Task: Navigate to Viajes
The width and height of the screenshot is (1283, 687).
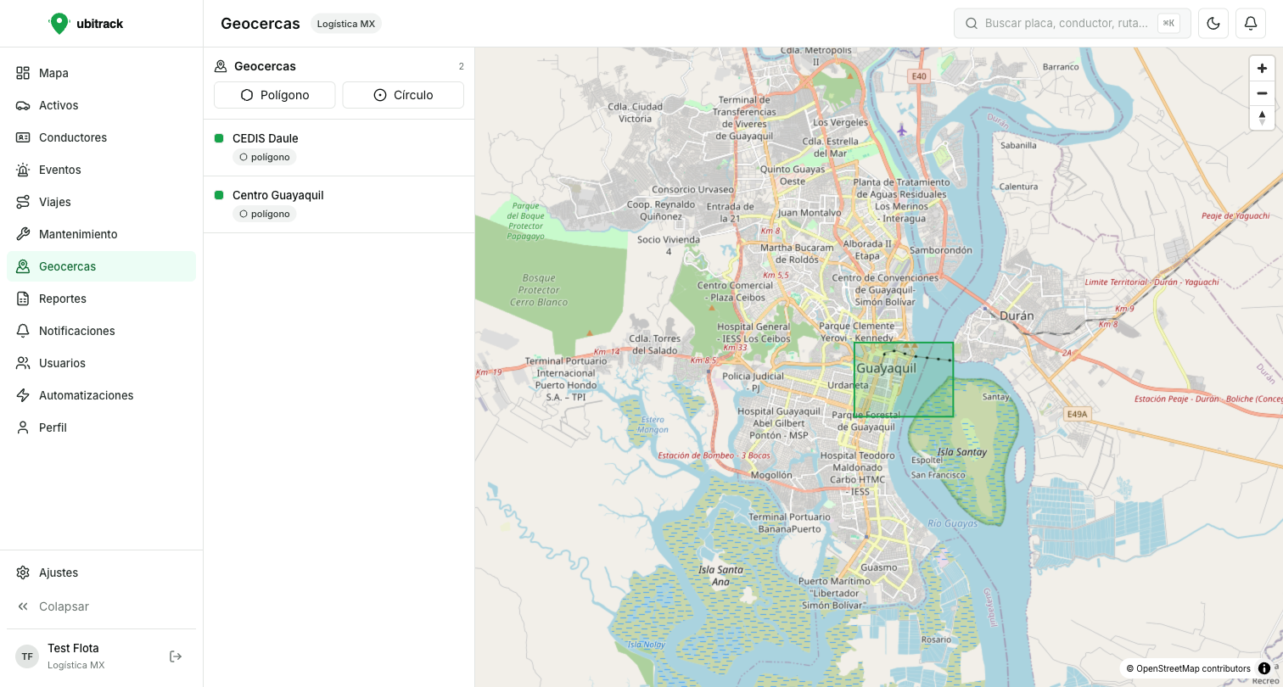Action: tap(101, 202)
